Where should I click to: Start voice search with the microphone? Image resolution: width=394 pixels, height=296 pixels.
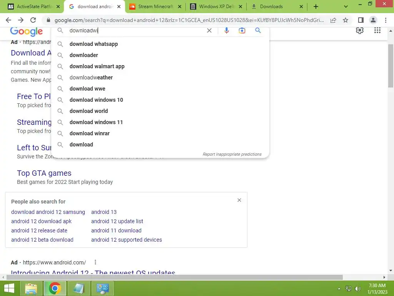(226, 30)
